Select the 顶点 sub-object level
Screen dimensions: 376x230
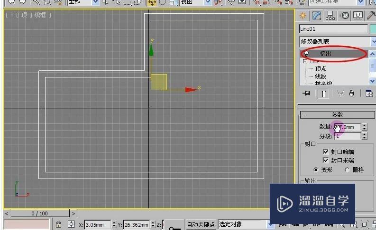tap(321, 69)
